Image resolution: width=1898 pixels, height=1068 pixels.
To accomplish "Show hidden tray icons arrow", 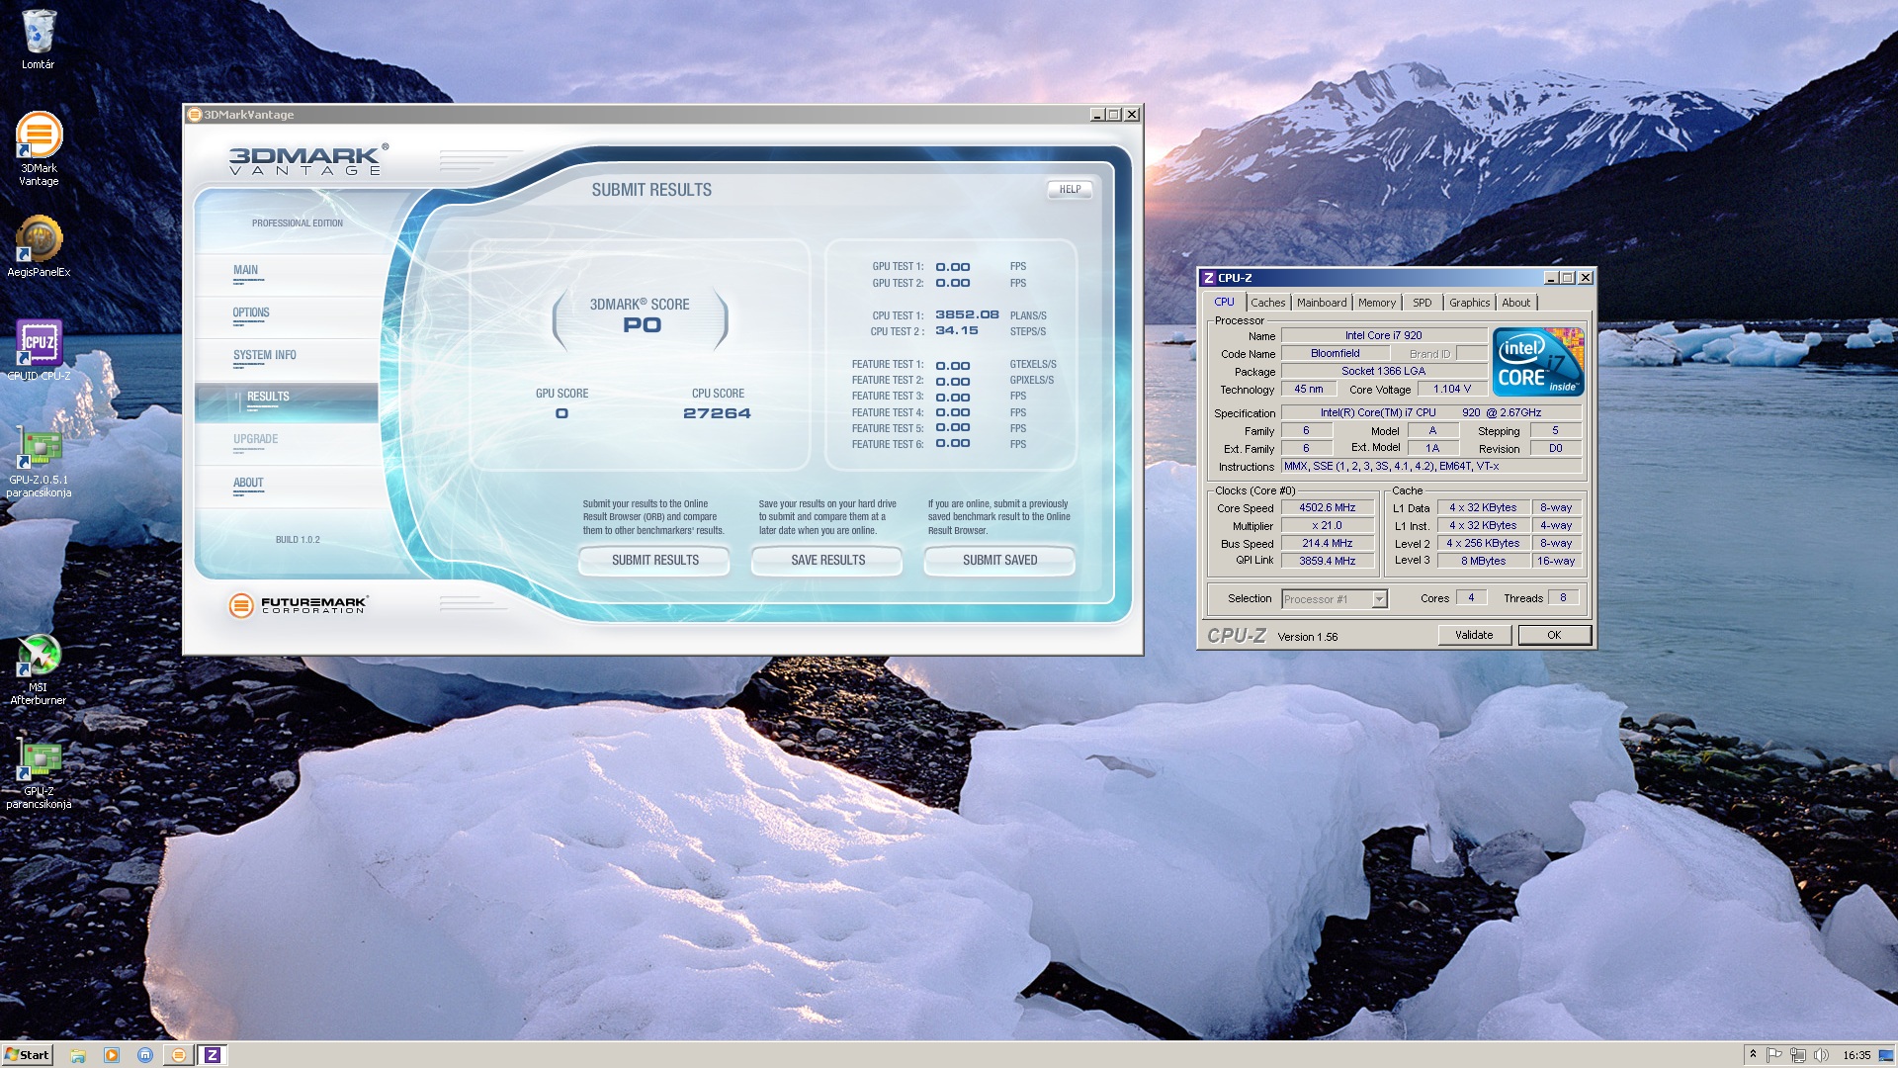I will tap(1753, 1054).
